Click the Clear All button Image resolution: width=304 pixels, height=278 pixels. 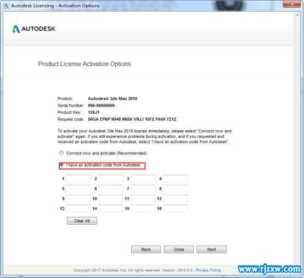point(82,221)
